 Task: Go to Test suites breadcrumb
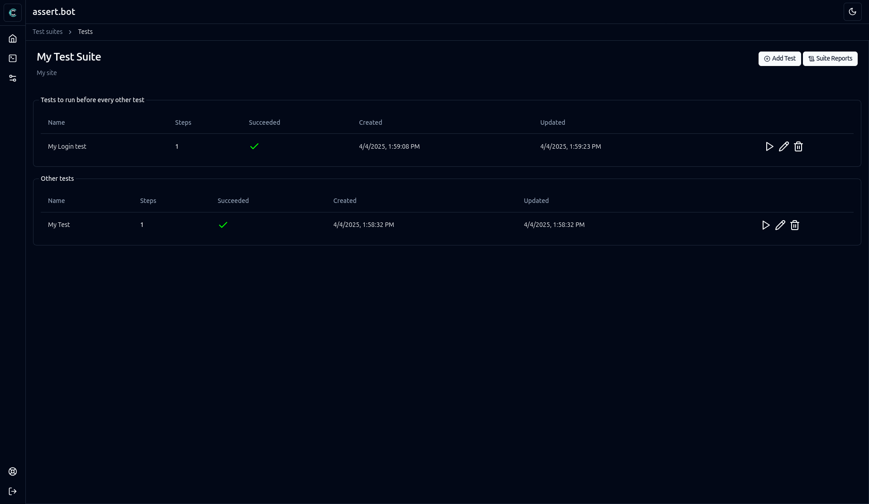tap(48, 32)
